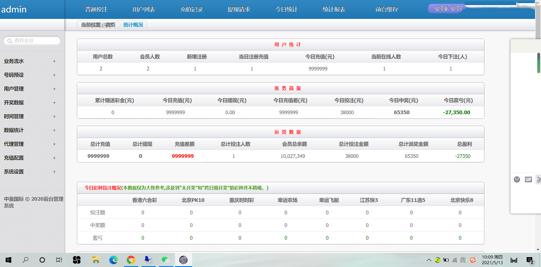Viewport: 541px width, 267px height.
Task: Click the GIF icon in side panel
Action: click(528, 180)
